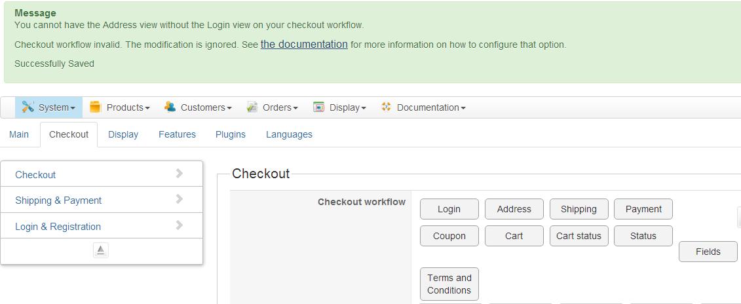Switch to the Languages tab
741x304 pixels.
tap(289, 134)
